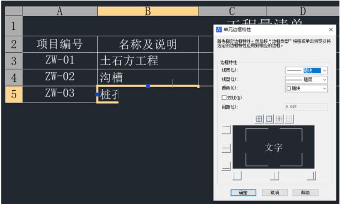Screen dimensions: 340x204
Task: Select row header 2
Action: pos(14,44)
